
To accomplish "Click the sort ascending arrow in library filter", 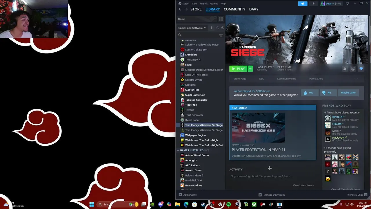I will [x=212, y=28].
